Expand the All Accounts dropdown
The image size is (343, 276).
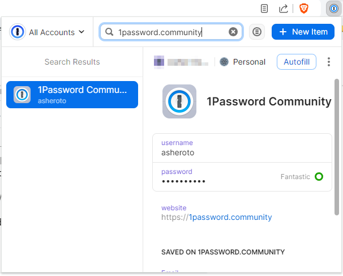(47, 32)
